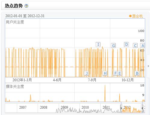Jump to 2009 on the timeline
150x115 pixels.
click(64, 107)
